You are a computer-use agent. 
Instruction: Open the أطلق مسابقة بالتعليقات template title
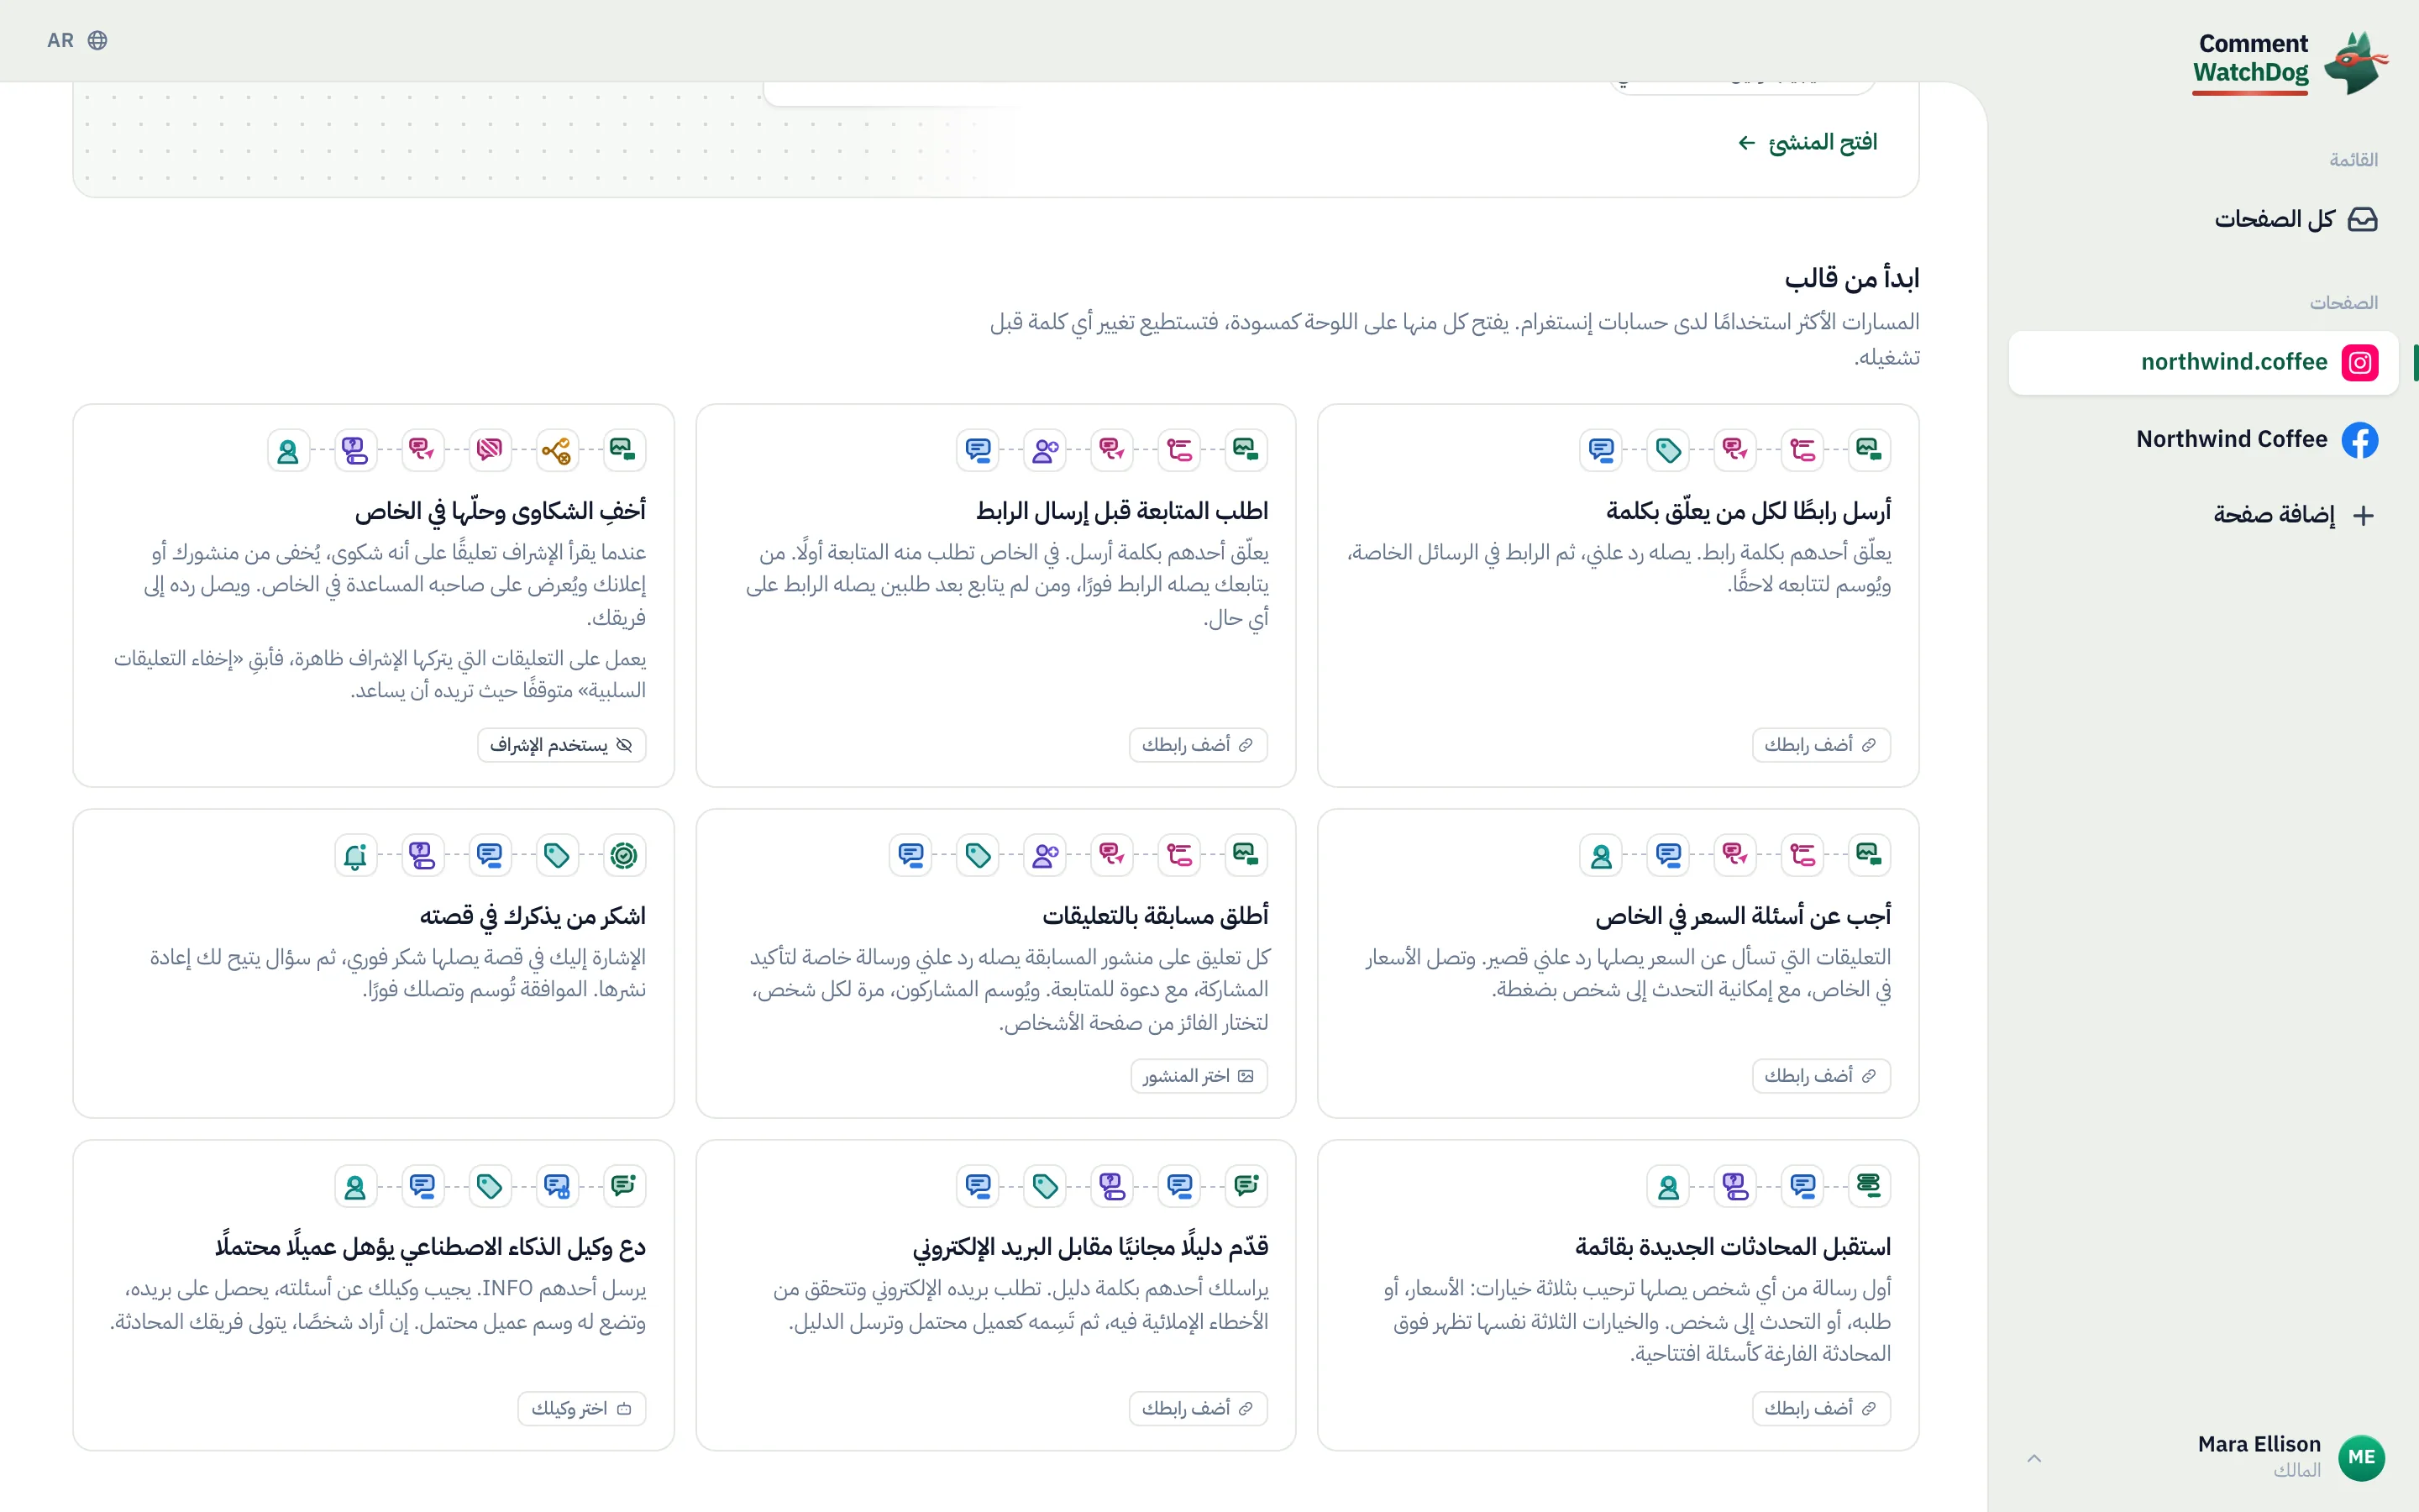tap(1156, 916)
